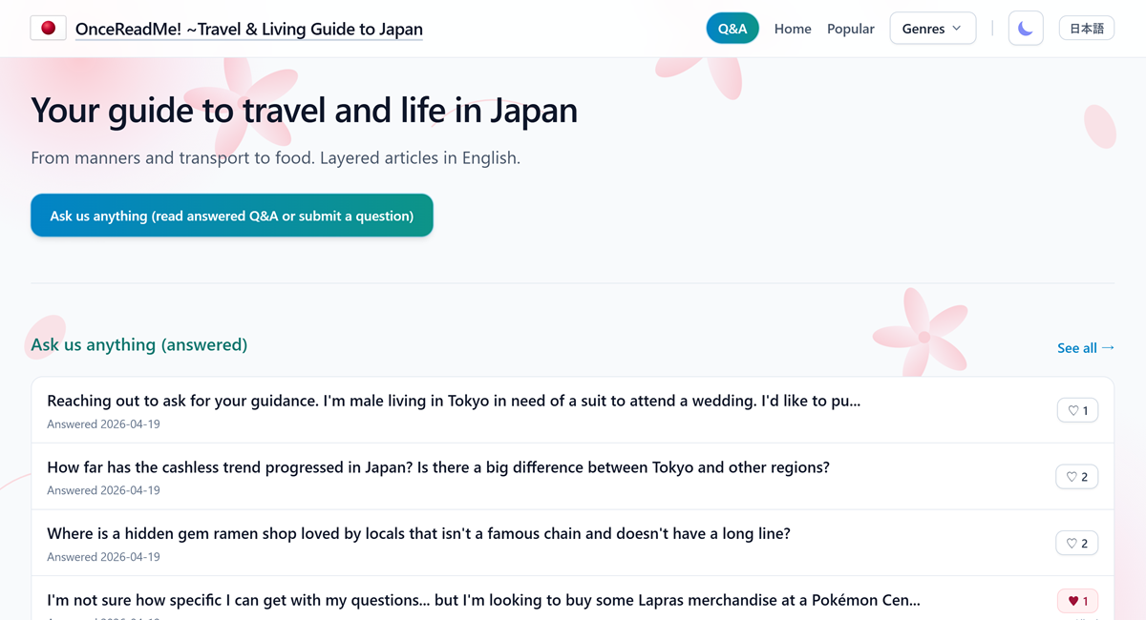Open the cashless trend in Japan question
The image size is (1146, 620).
click(437, 467)
